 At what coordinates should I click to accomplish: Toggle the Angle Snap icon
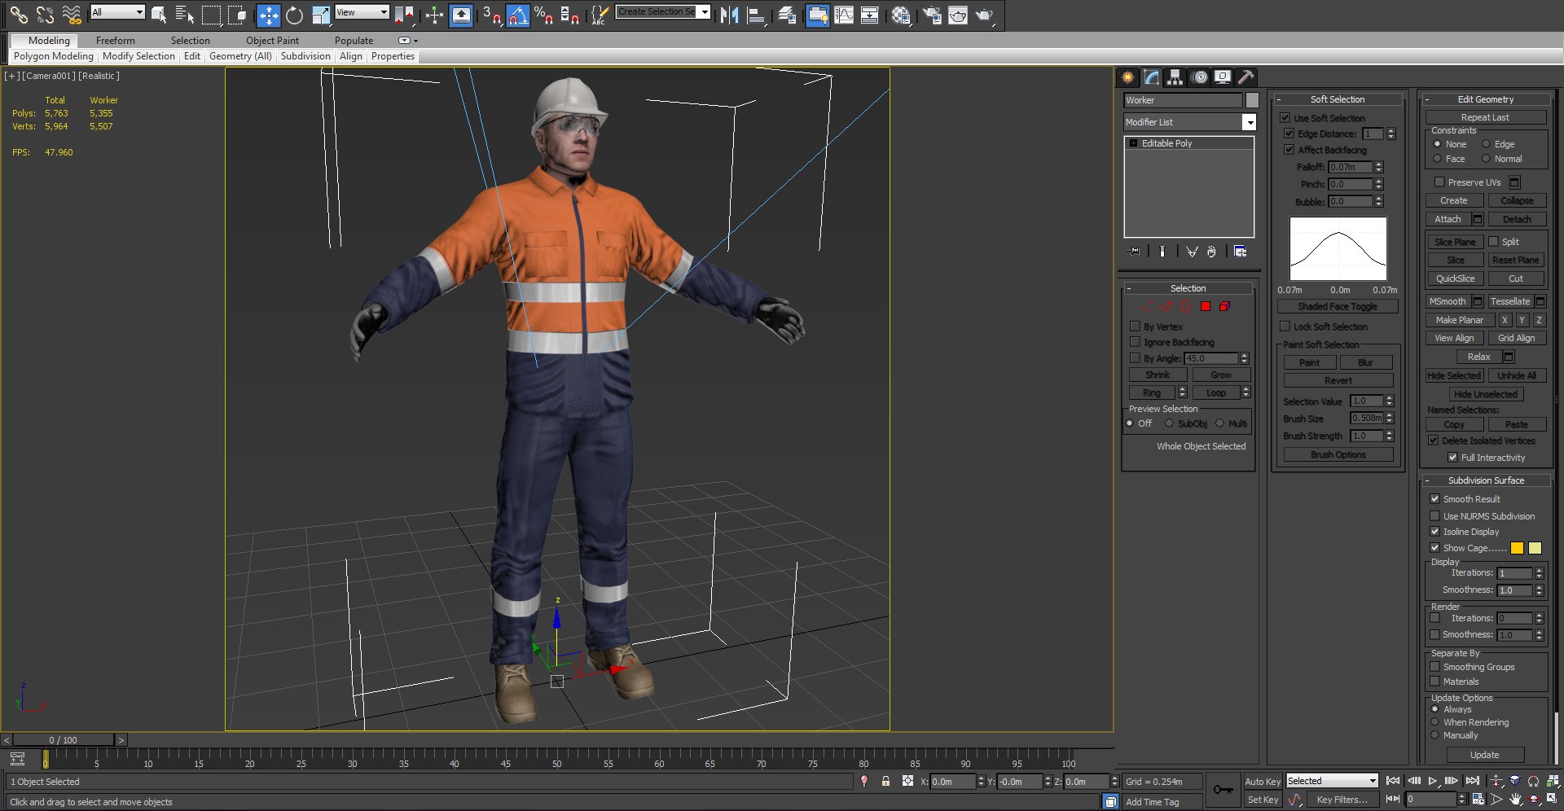[518, 15]
